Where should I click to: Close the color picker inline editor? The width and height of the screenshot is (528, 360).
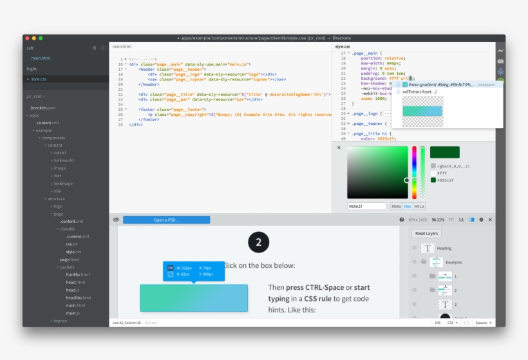pyautogui.click(x=339, y=147)
